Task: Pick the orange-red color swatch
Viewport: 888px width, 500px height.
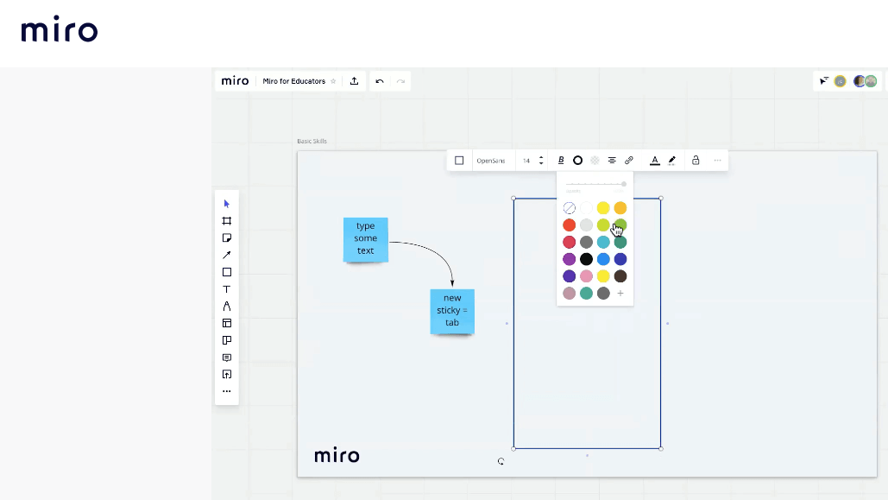Action: 570,225
